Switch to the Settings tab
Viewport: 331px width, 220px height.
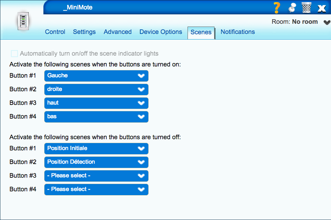click(x=84, y=32)
